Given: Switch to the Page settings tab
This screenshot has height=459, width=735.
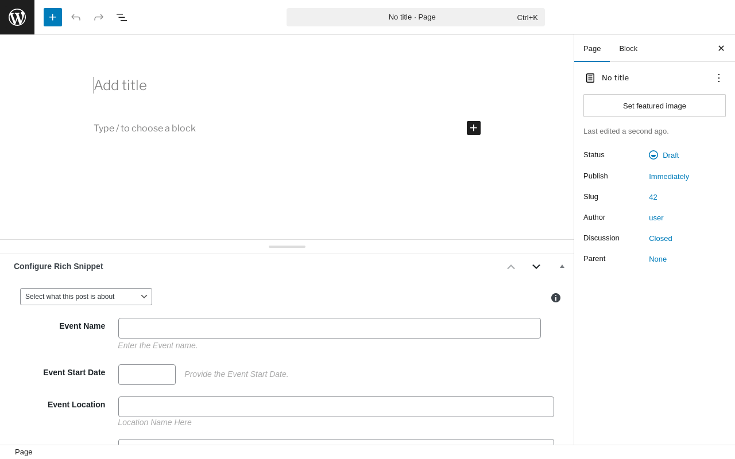Looking at the screenshot, I should [592, 49].
